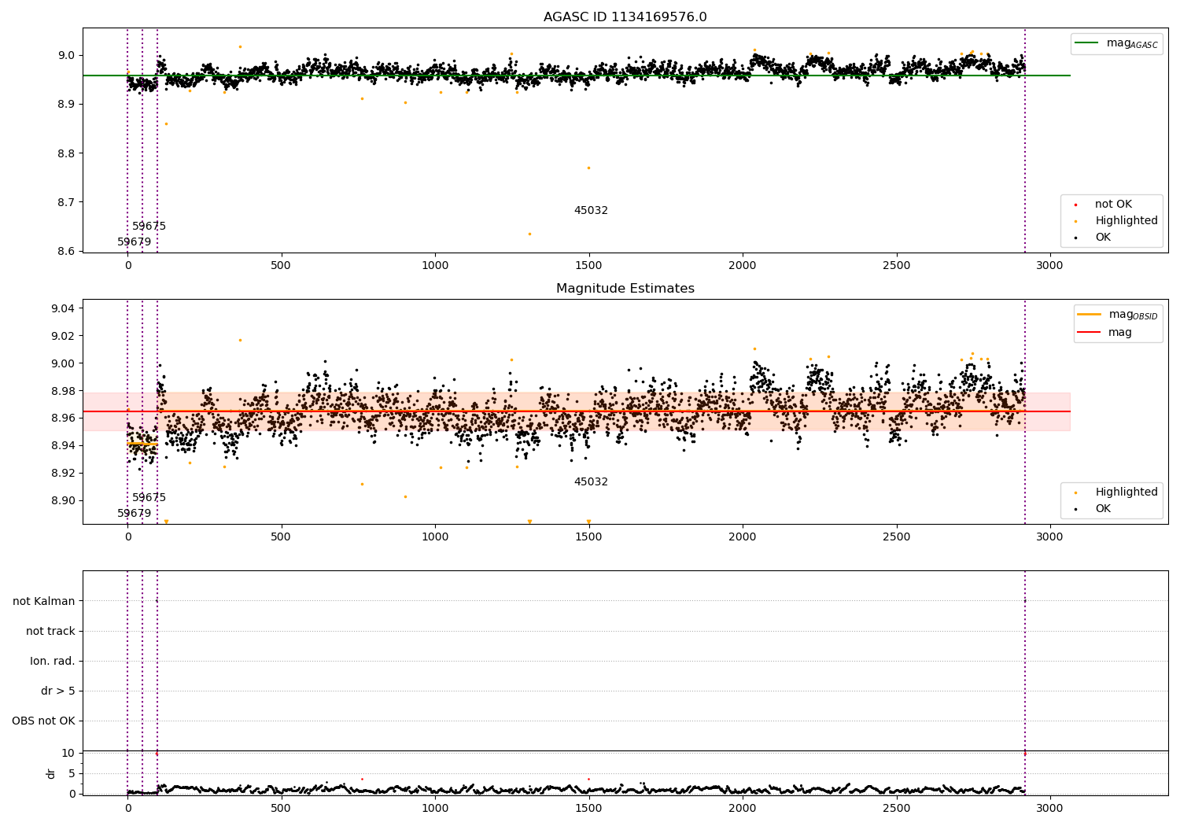Click y-tick '8.90' on middle plot

(64, 501)
